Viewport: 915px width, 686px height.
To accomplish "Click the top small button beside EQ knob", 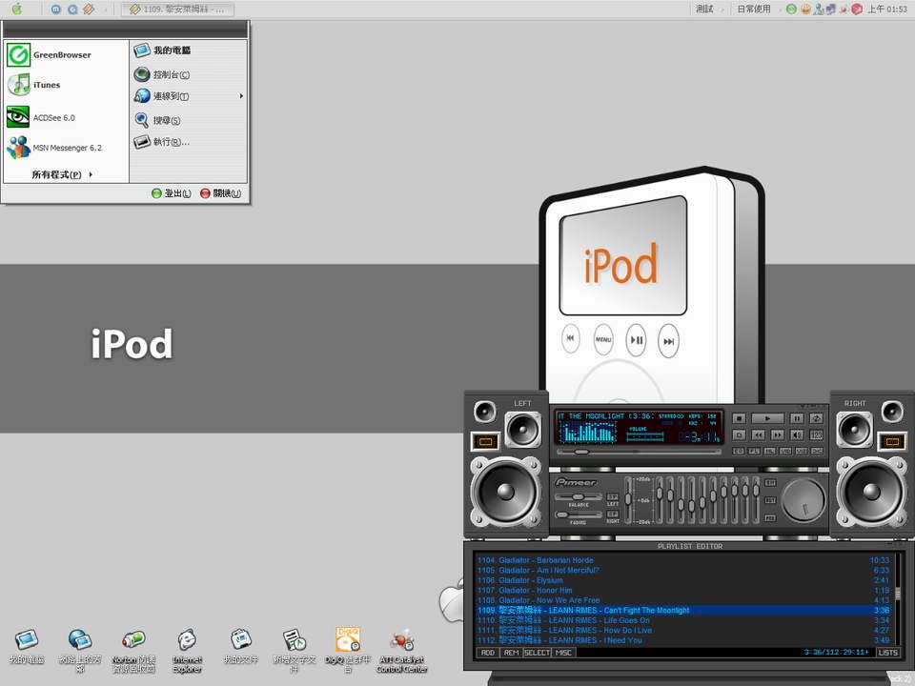I will 770,482.
